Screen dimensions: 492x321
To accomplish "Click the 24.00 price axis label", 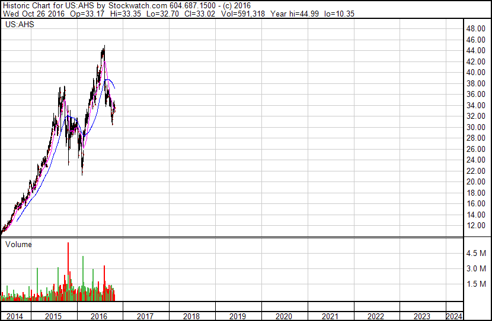I will point(475,160).
